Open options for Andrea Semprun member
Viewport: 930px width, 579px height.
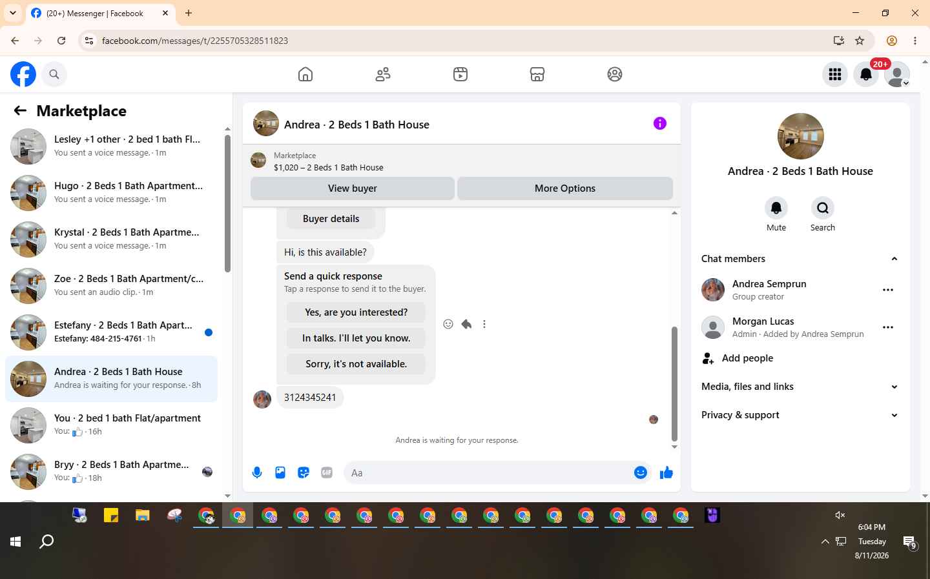click(888, 290)
